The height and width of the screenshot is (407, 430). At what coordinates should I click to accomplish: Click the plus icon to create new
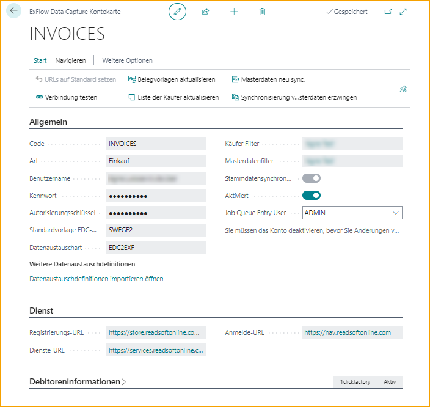pos(234,12)
